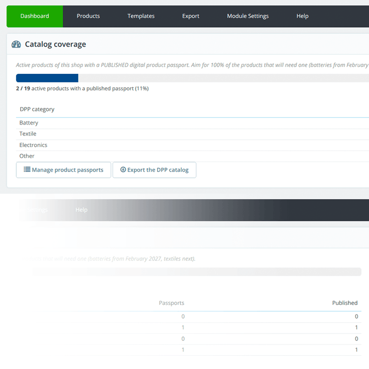369x369 pixels.
Task: Select the Electronics category row
Action: tap(192, 145)
